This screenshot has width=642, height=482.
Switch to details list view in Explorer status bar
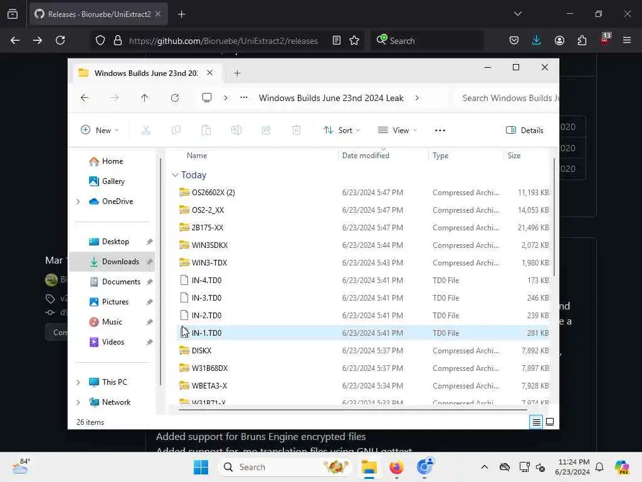537,422
